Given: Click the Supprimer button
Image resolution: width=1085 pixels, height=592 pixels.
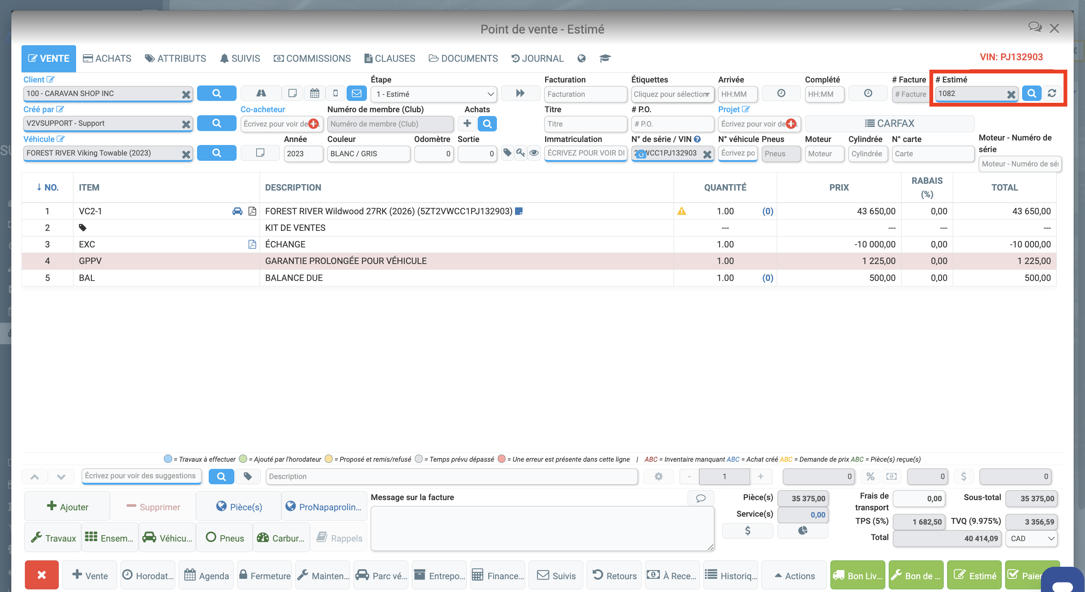Looking at the screenshot, I should click(153, 507).
